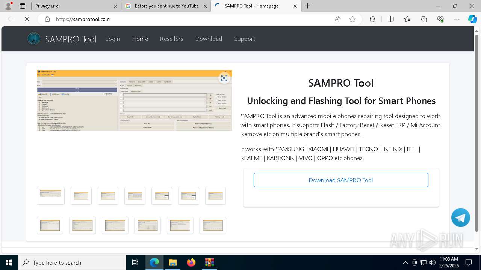Open Read aloud in address bar

(x=337, y=19)
